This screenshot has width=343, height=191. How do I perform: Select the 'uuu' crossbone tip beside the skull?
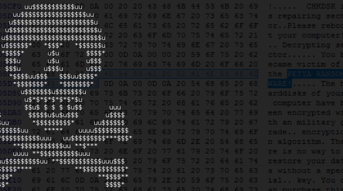coord(115,108)
